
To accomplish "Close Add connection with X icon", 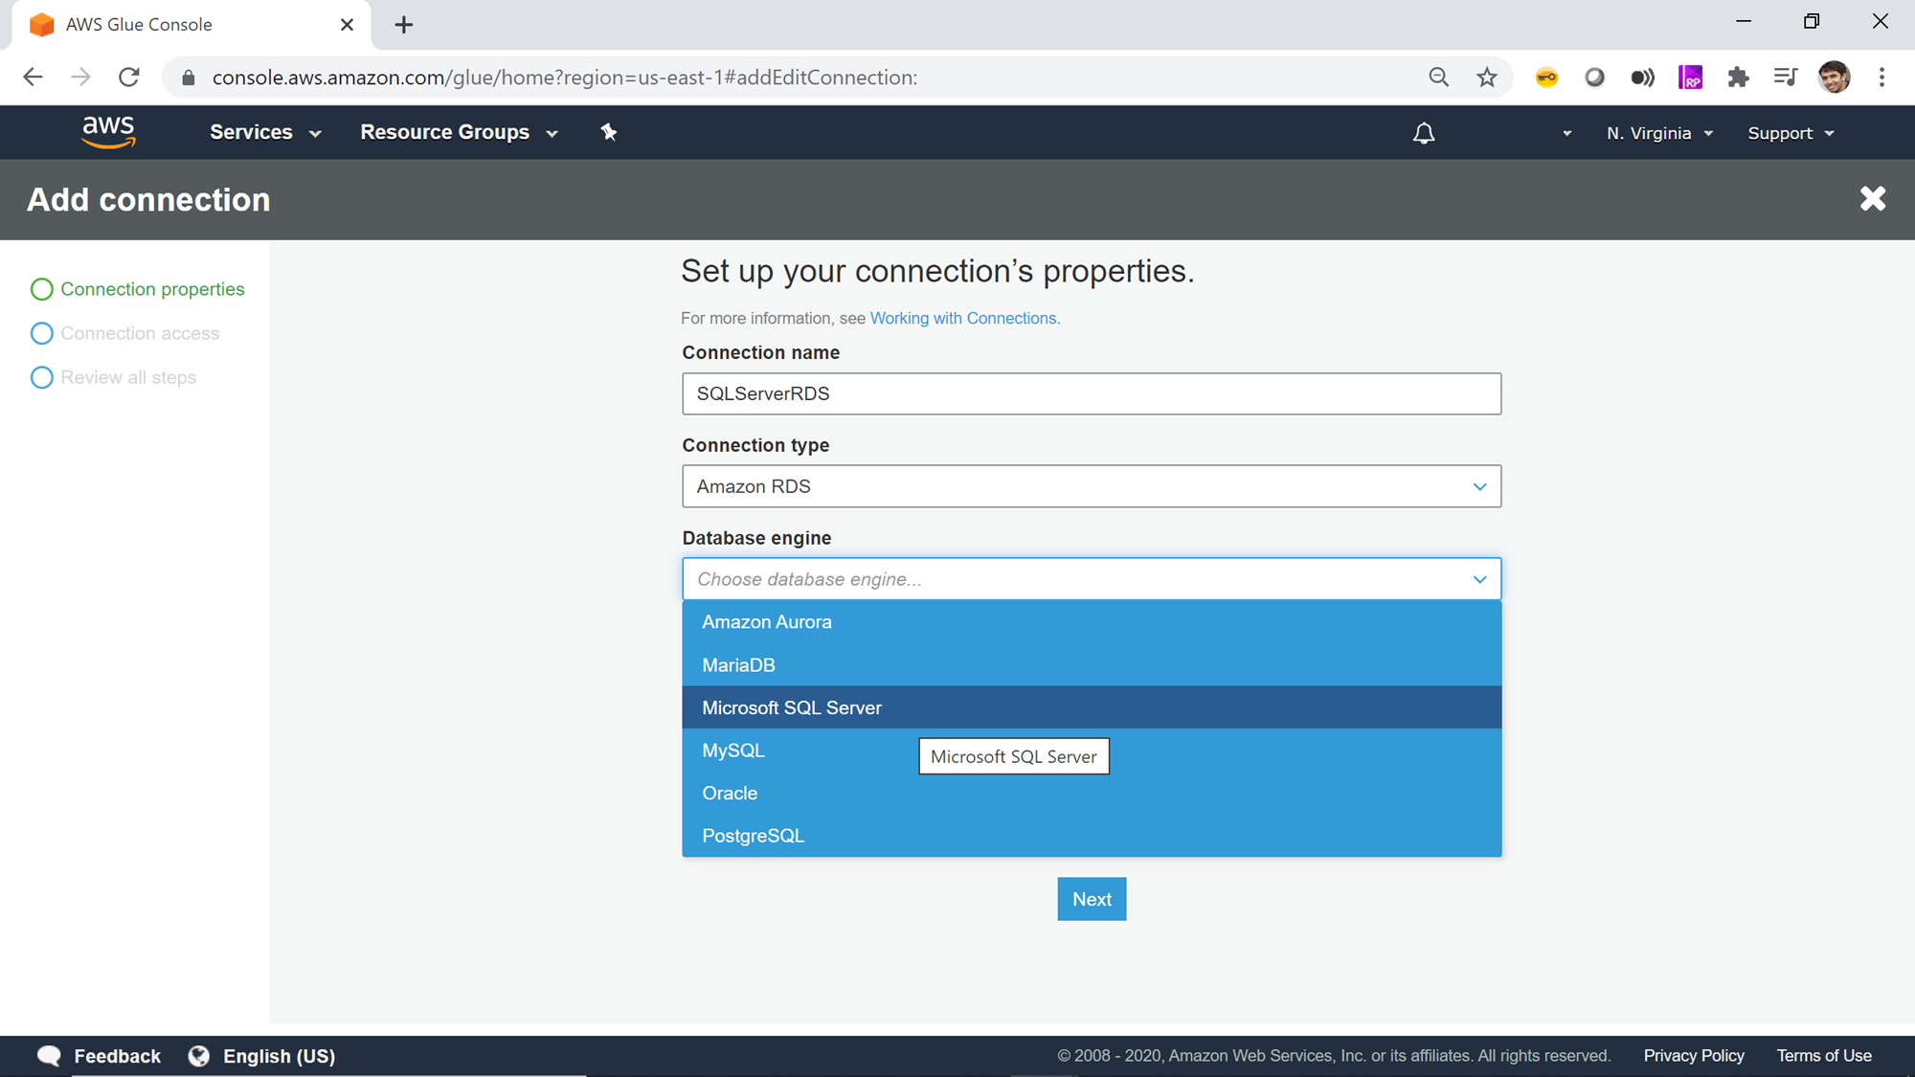I will (1872, 199).
